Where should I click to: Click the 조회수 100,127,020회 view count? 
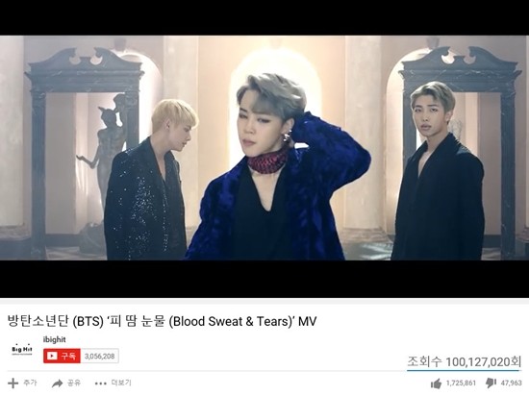(x=465, y=361)
